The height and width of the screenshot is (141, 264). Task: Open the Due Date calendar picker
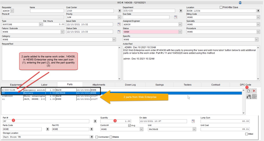coord(176,17)
